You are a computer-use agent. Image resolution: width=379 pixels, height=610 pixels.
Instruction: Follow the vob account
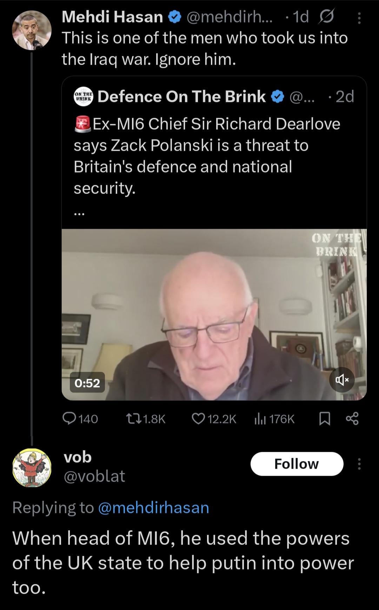tap(297, 464)
